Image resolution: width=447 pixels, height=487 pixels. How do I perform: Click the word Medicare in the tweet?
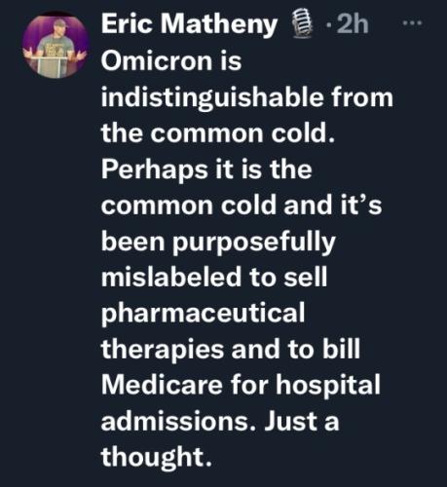point(162,385)
